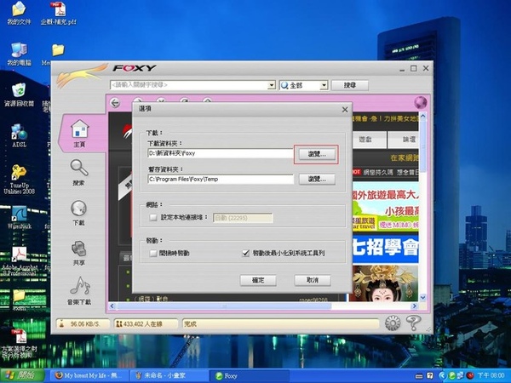Click 瀏覽 for 下載資料夾
The width and height of the screenshot is (511, 383).
point(317,154)
